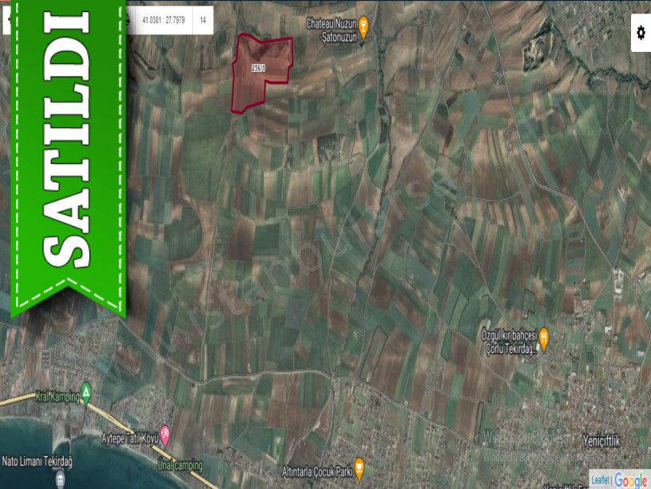
Task: Open the map settings gear icon
Action: pos(640,33)
